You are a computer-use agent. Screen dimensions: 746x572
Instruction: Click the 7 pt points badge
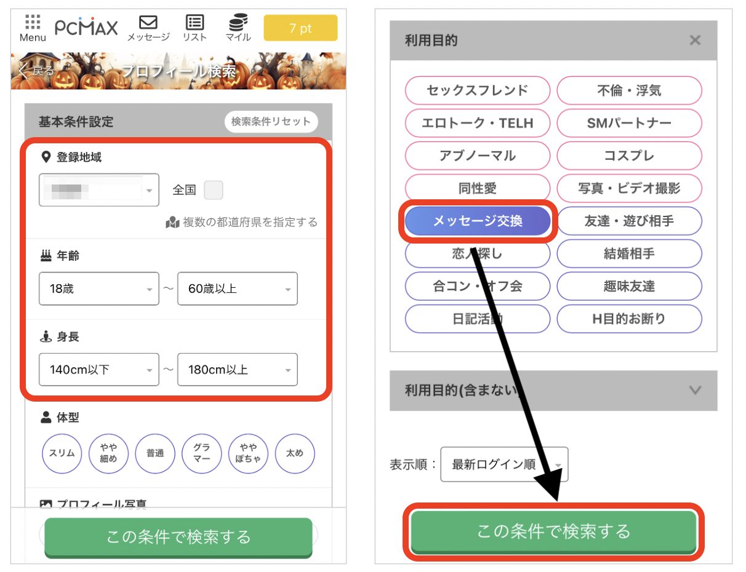point(300,28)
